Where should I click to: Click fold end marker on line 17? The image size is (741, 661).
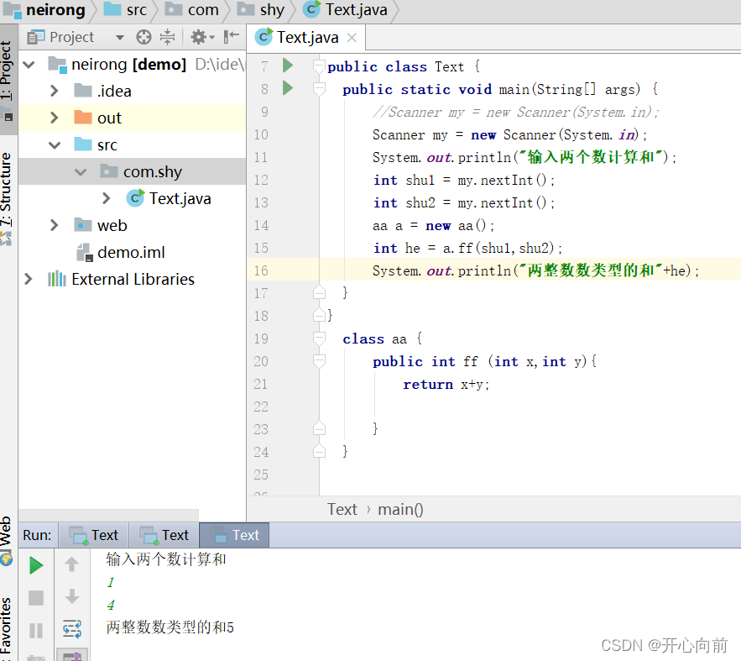click(x=320, y=292)
